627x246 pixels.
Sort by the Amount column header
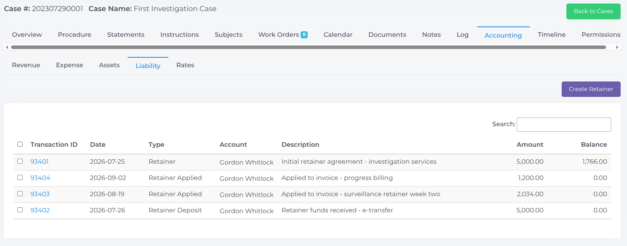point(530,145)
